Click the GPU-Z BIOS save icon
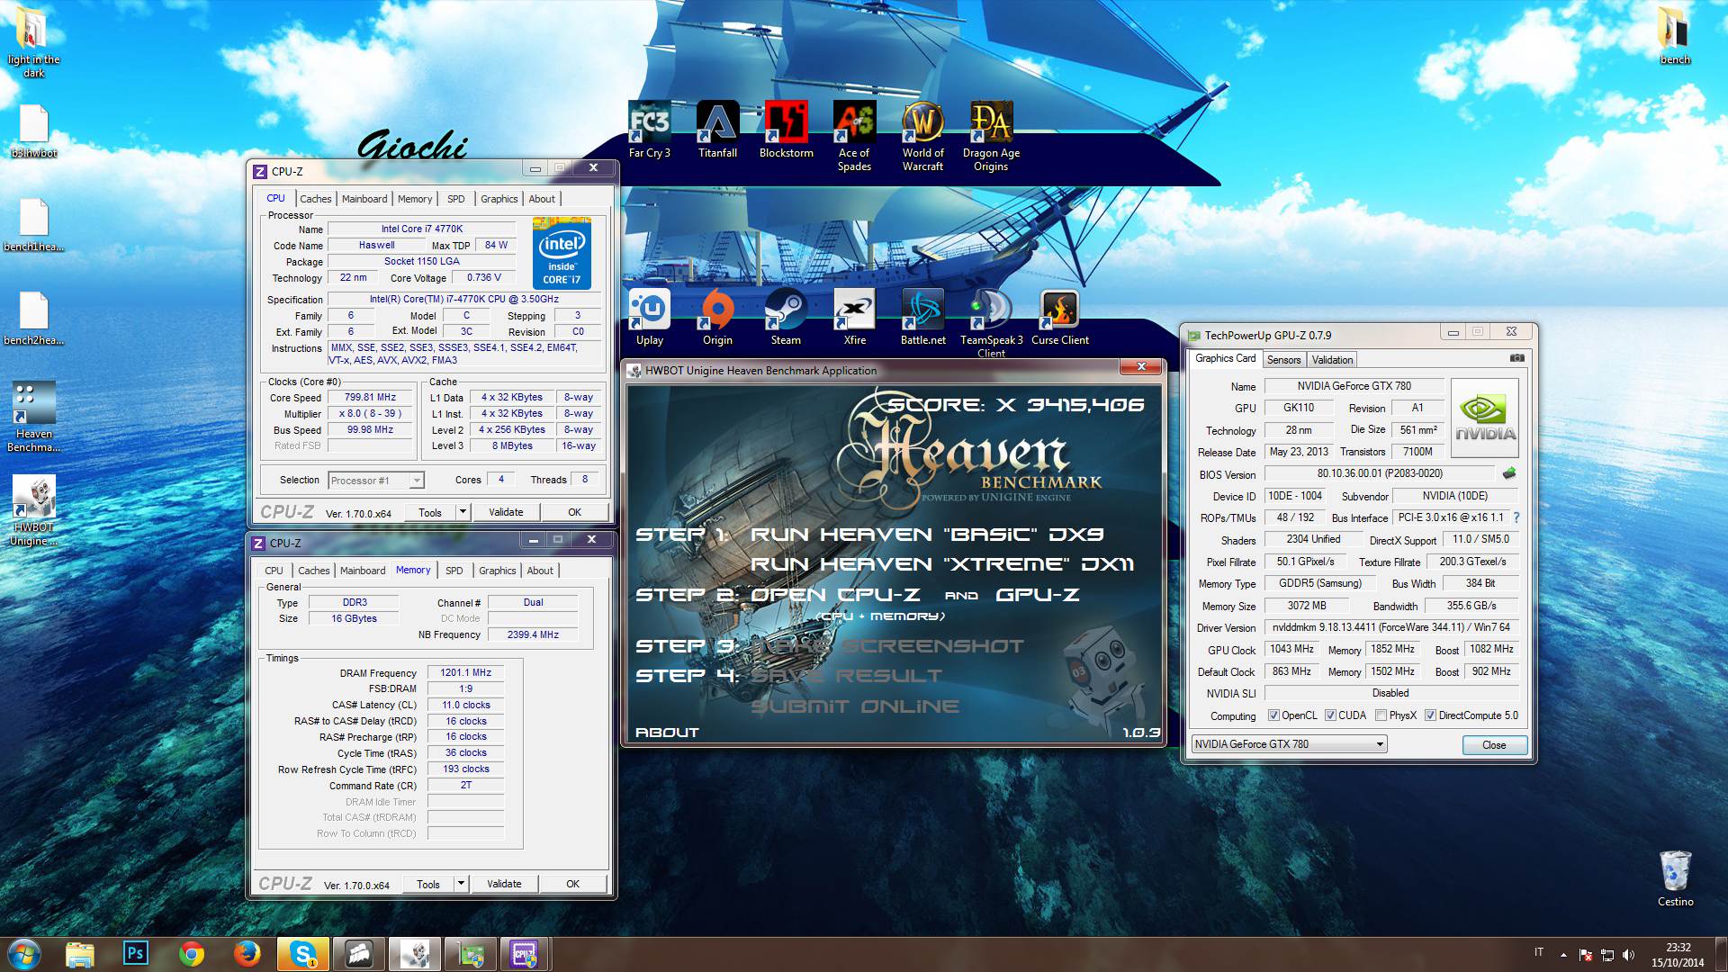The height and width of the screenshot is (972, 1728). click(1509, 473)
